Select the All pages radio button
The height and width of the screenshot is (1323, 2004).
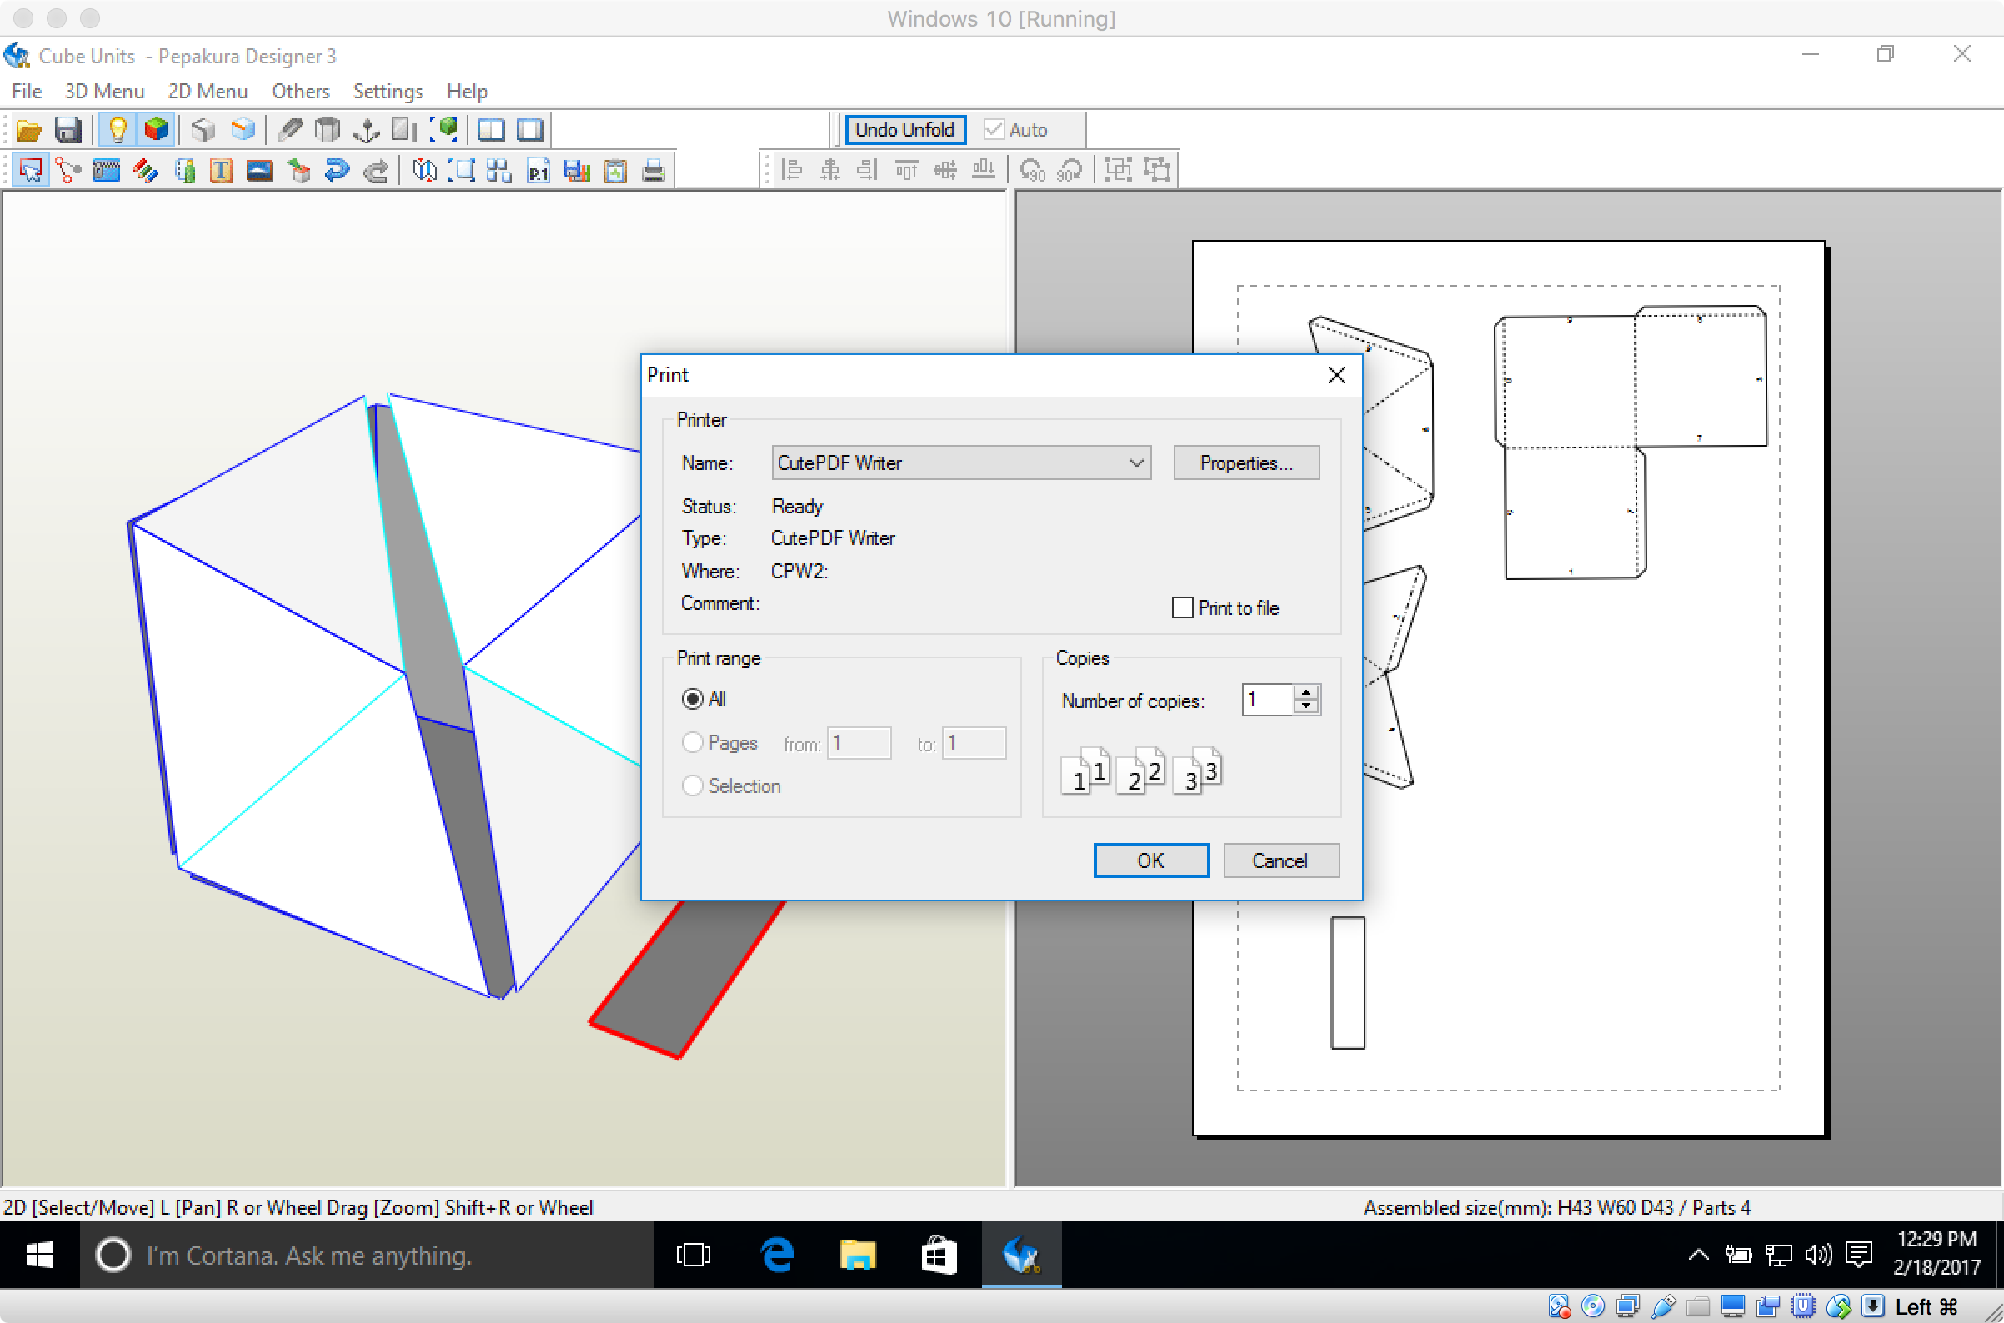coord(693,698)
